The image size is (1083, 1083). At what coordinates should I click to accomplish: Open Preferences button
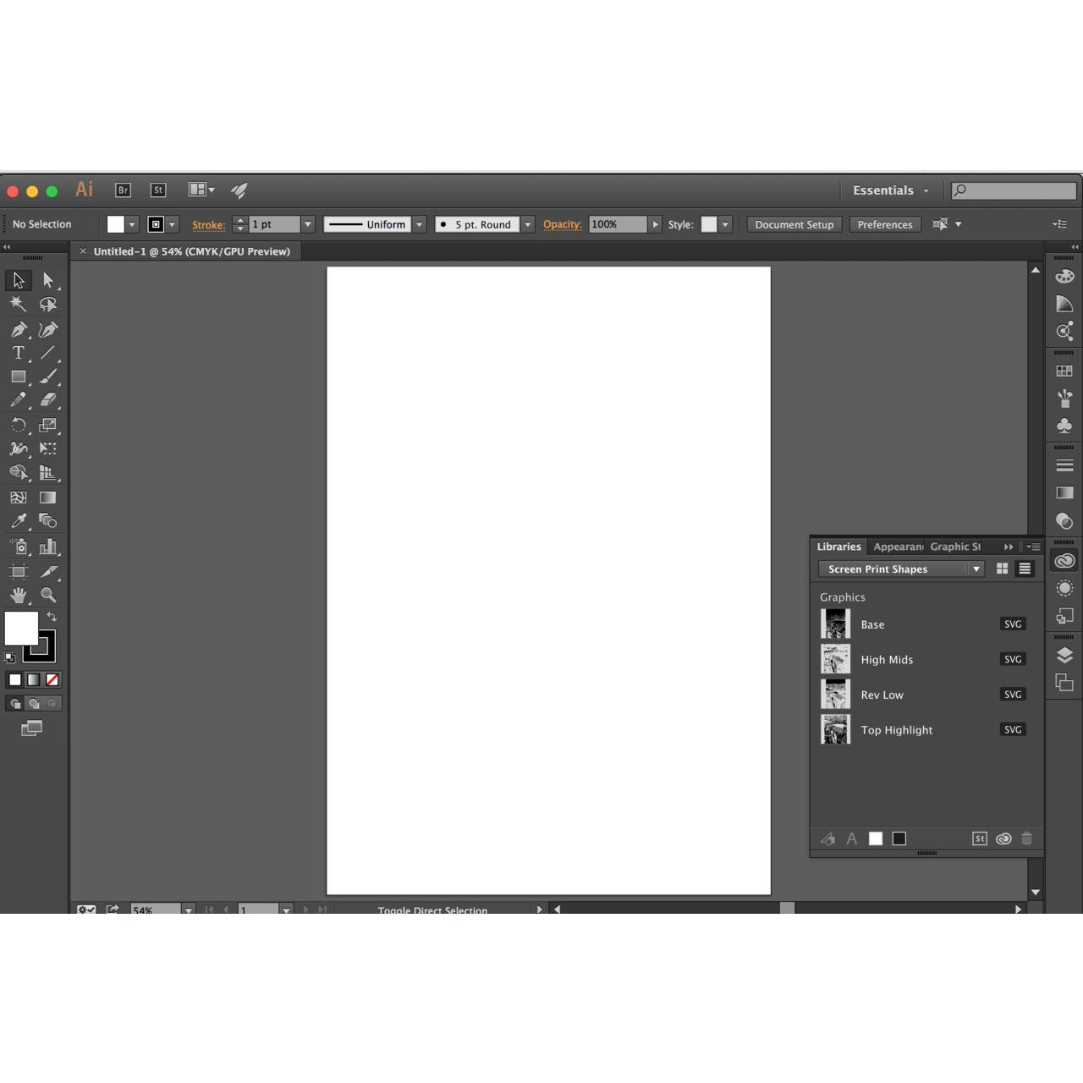(x=885, y=224)
